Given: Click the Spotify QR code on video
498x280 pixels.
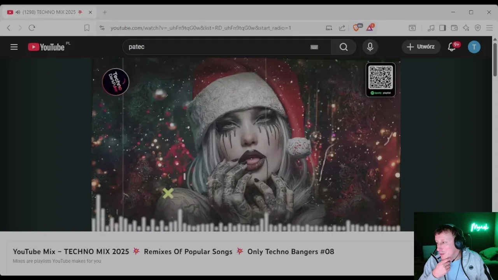Looking at the screenshot, I should [381, 80].
